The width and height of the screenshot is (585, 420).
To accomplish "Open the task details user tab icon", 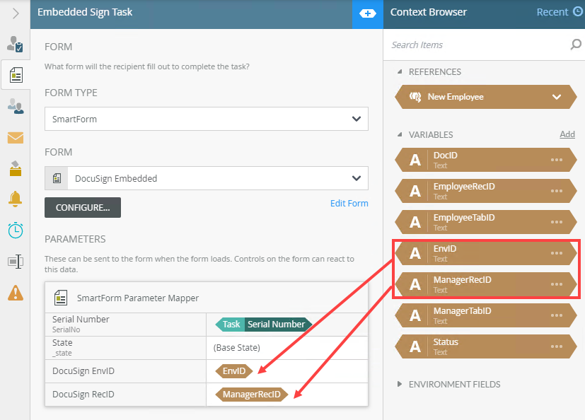I will point(15,45).
